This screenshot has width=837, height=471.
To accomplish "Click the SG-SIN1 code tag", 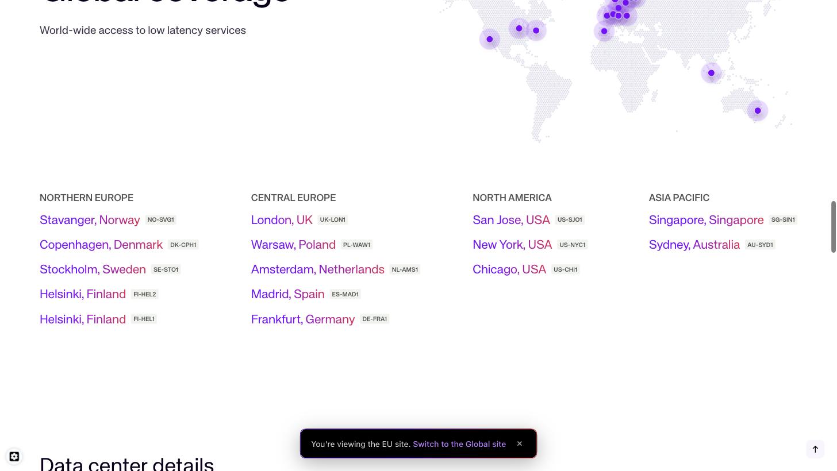I will click(783, 220).
